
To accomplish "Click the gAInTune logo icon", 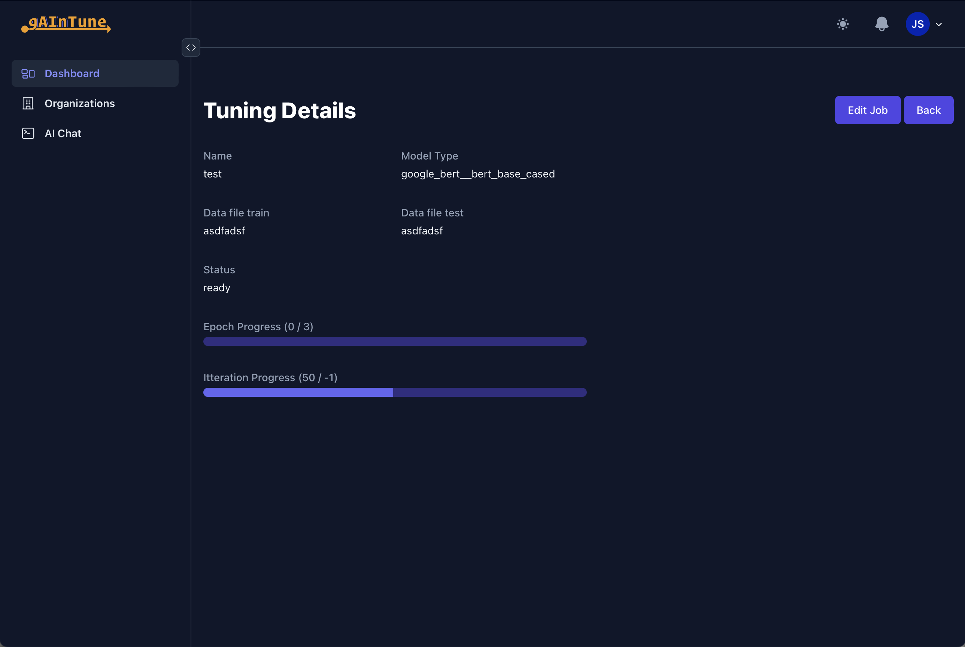I will tap(65, 24).
